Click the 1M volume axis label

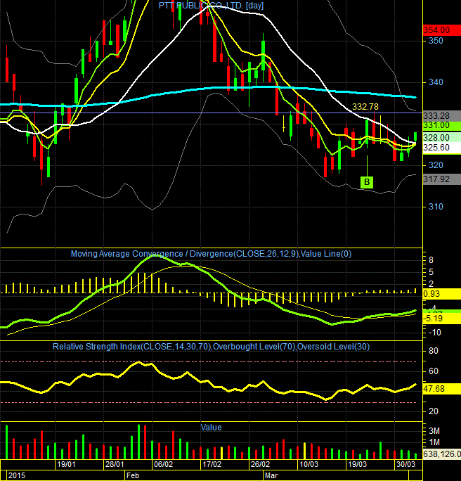coord(434,442)
